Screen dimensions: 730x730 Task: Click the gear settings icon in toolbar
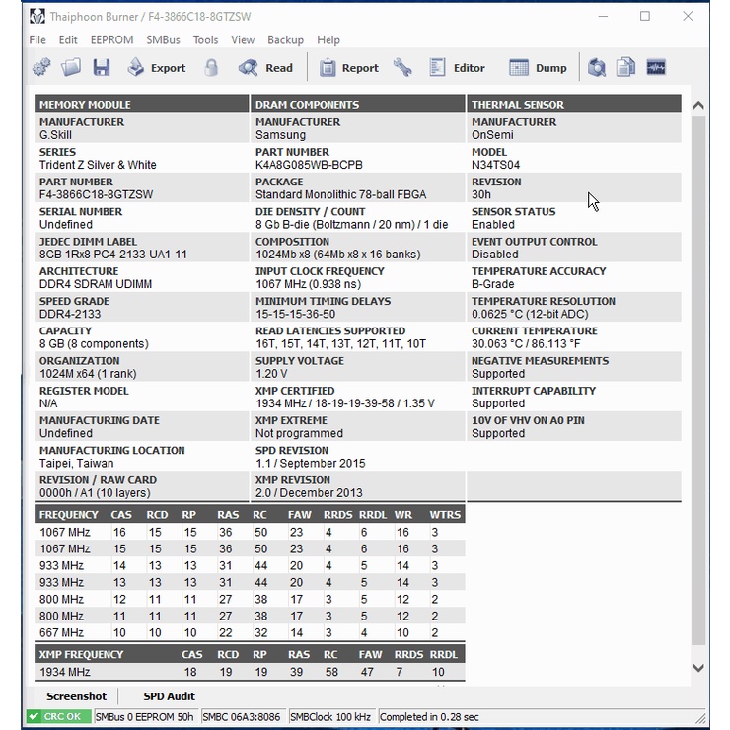point(41,68)
